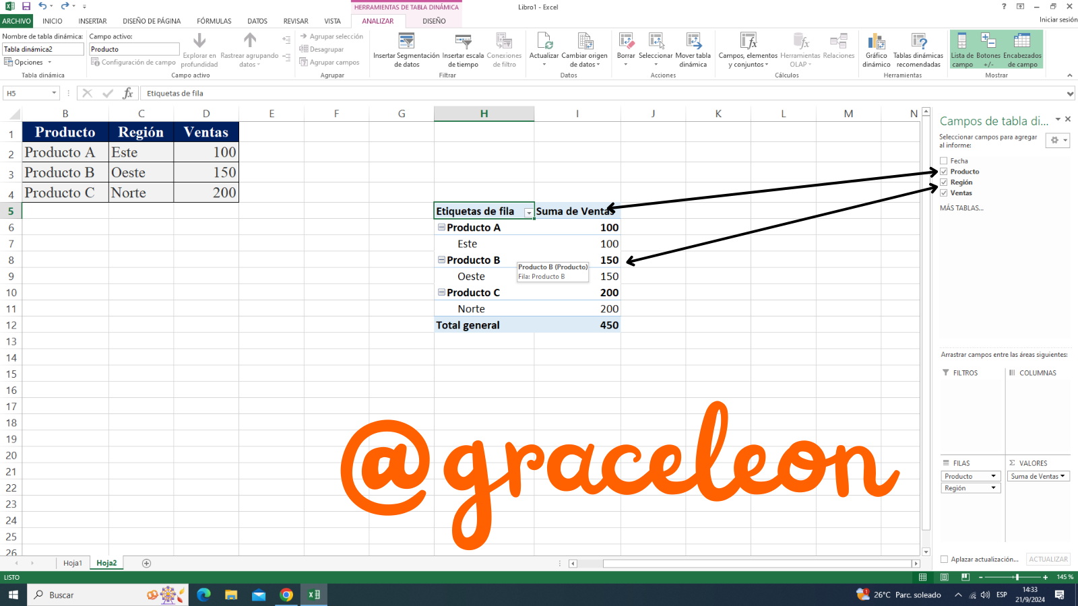The image size is (1078, 606).
Task: Toggle the Lista de campo pane button
Action: (x=962, y=50)
